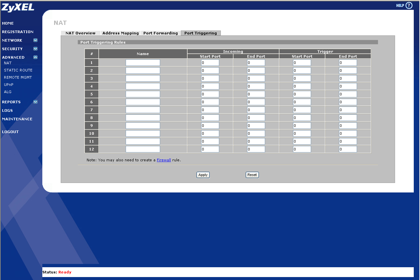
Task: Click the Apply button
Action: pyautogui.click(x=203, y=175)
